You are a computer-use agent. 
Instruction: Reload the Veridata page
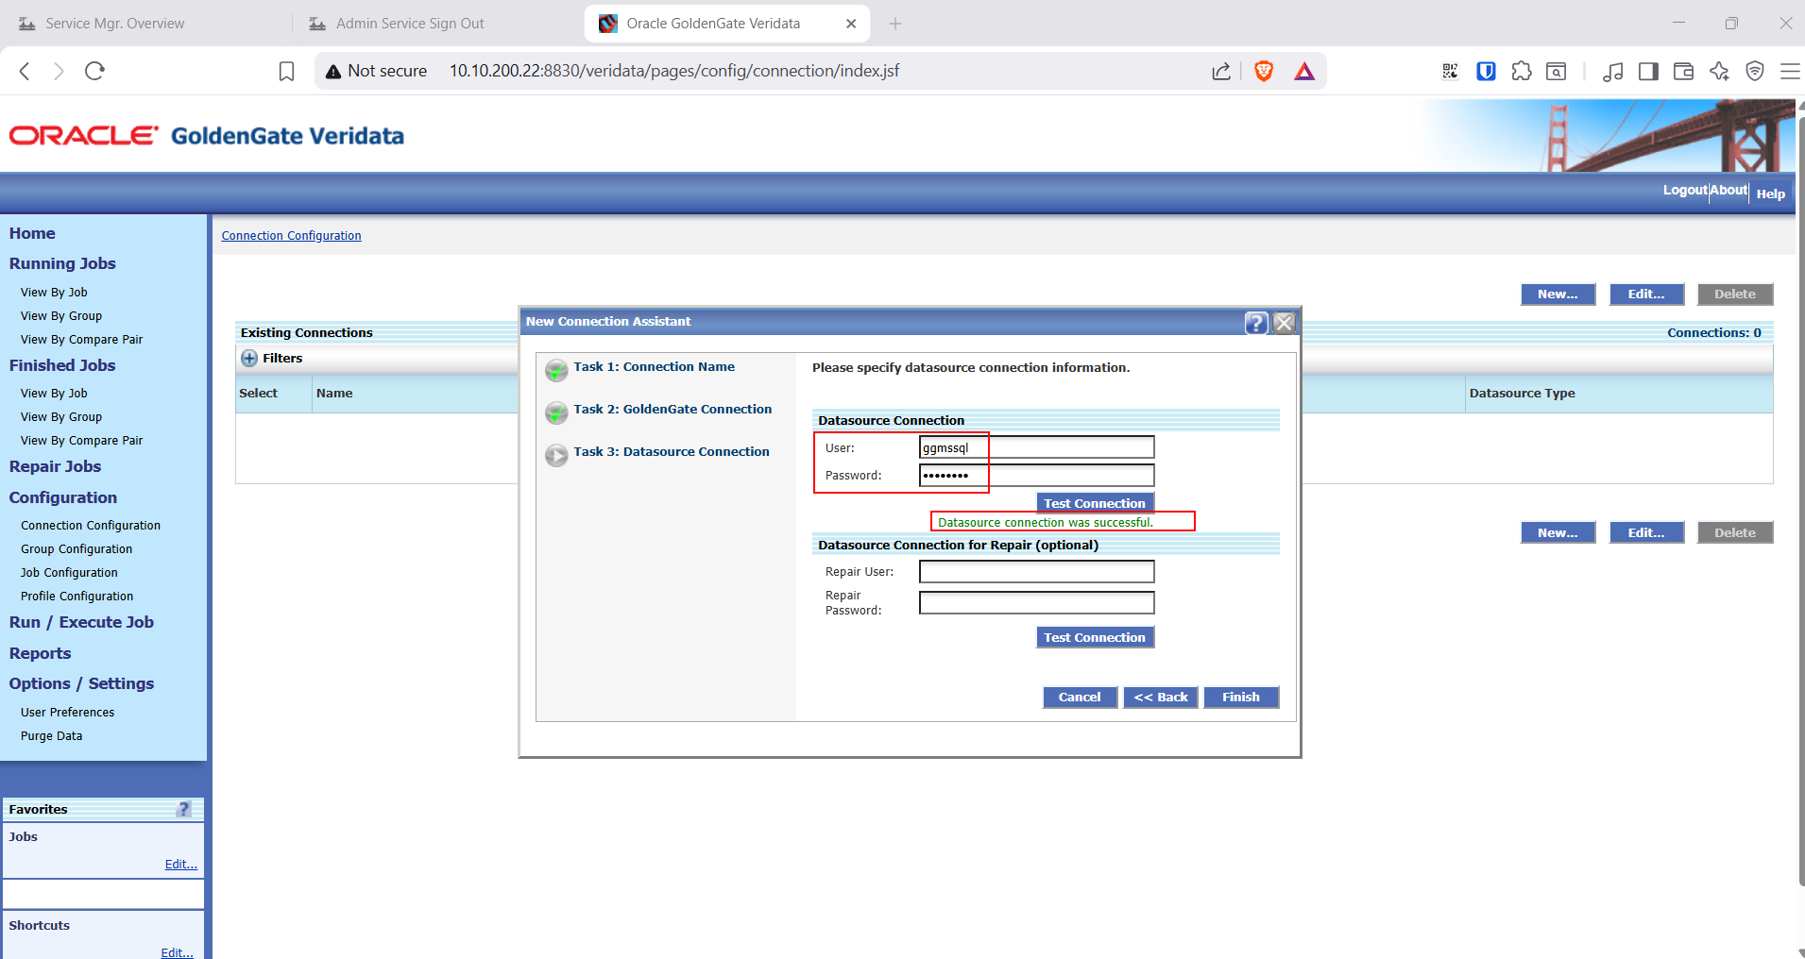click(x=94, y=71)
